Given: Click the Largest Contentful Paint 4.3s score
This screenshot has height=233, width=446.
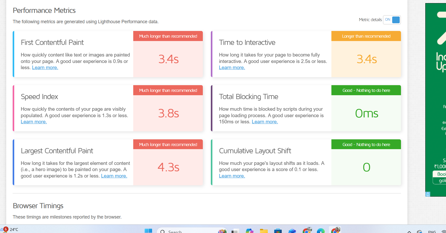Looking at the screenshot, I should (x=168, y=167).
